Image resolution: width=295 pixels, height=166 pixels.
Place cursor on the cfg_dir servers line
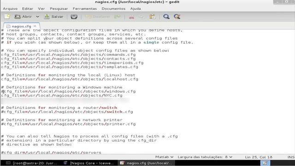click(x=51, y=153)
